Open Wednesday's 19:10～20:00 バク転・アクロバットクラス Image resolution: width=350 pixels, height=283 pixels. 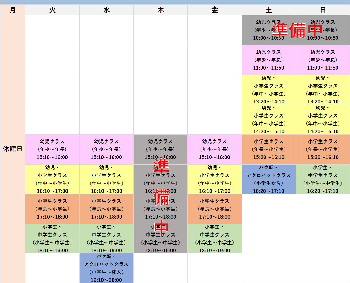tap(106, 268)
